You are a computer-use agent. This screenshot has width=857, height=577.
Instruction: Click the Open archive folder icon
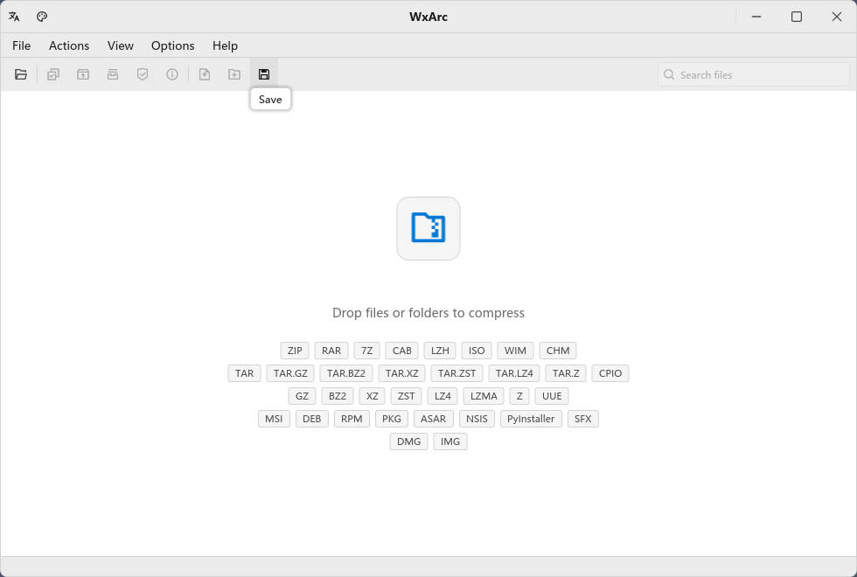pos(21,74)
